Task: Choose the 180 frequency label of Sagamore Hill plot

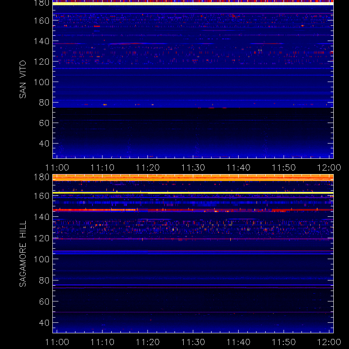Action: [x=41, y=177]
